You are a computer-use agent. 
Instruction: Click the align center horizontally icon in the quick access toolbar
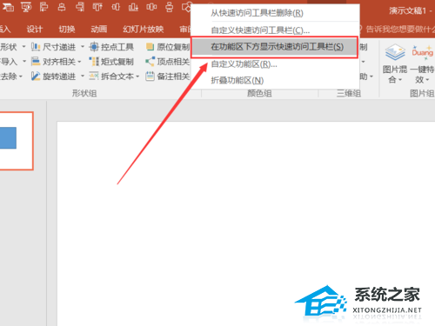62,6
